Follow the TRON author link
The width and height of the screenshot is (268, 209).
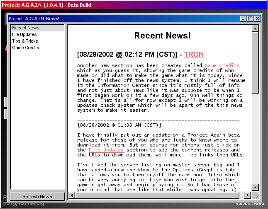point(194,54)
